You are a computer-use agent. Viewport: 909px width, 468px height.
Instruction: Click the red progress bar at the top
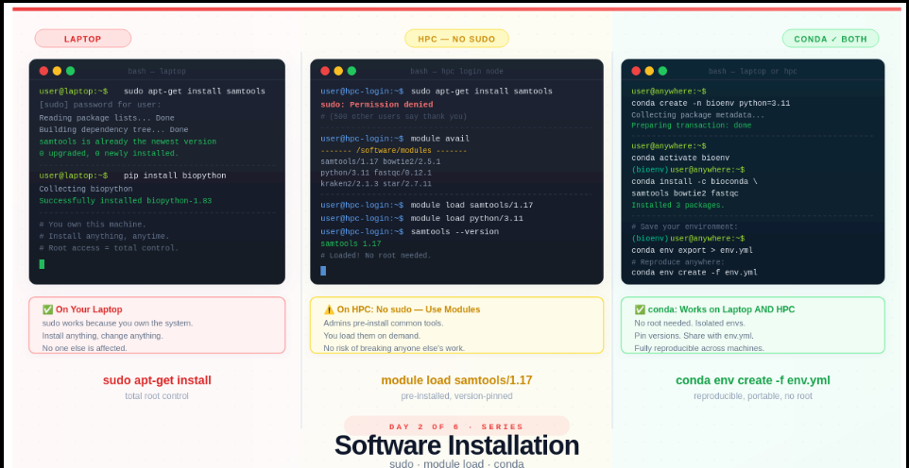(456, 8)
